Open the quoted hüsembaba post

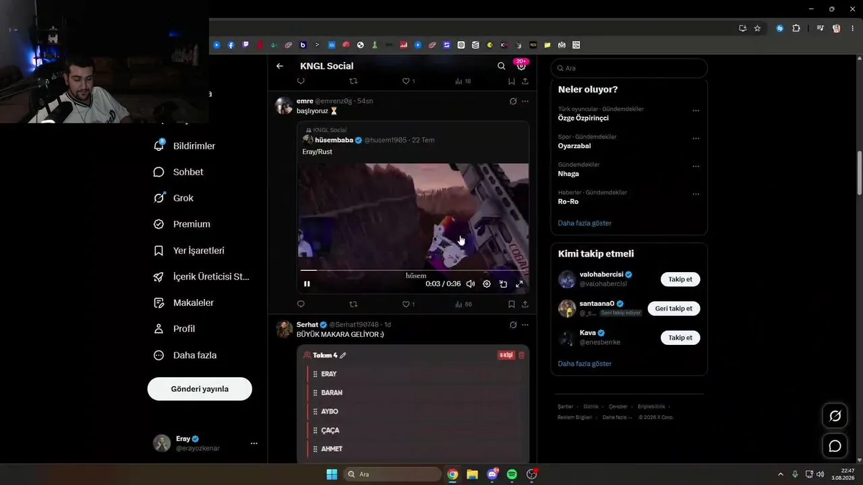tap(413, 207)
